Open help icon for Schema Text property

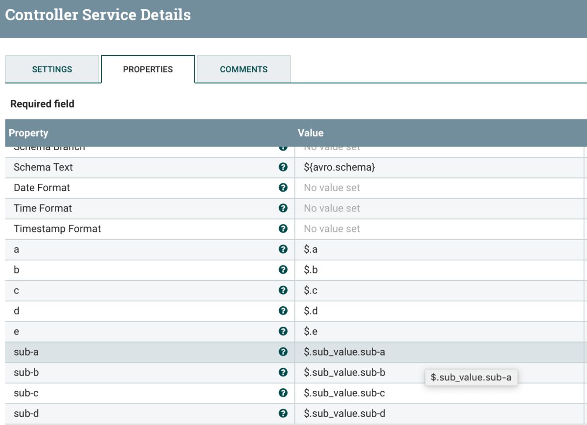(283, 167)
